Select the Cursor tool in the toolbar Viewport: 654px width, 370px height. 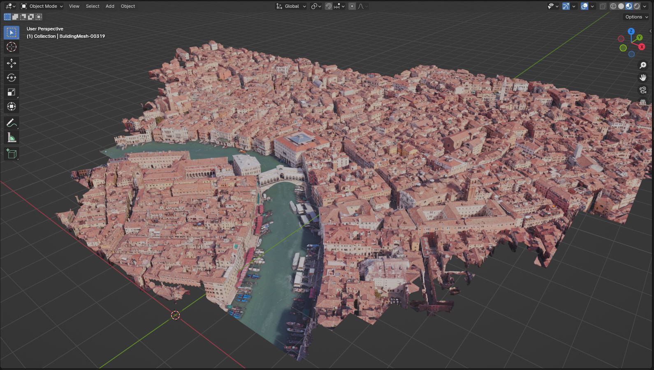pos(12,47)
